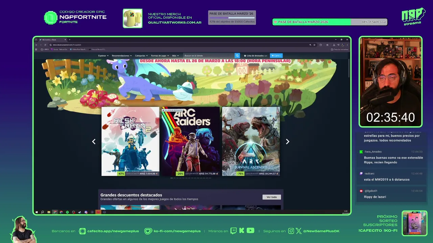Viewport: 433px width, 243px height.
Task: Click the -75% discount label
Action: point(240,173)
